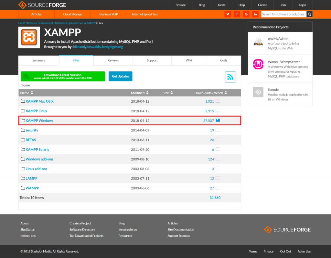This screenshot has height=258, width=331.
Task: Click the Privacy footer link
Action: point(269,251)
